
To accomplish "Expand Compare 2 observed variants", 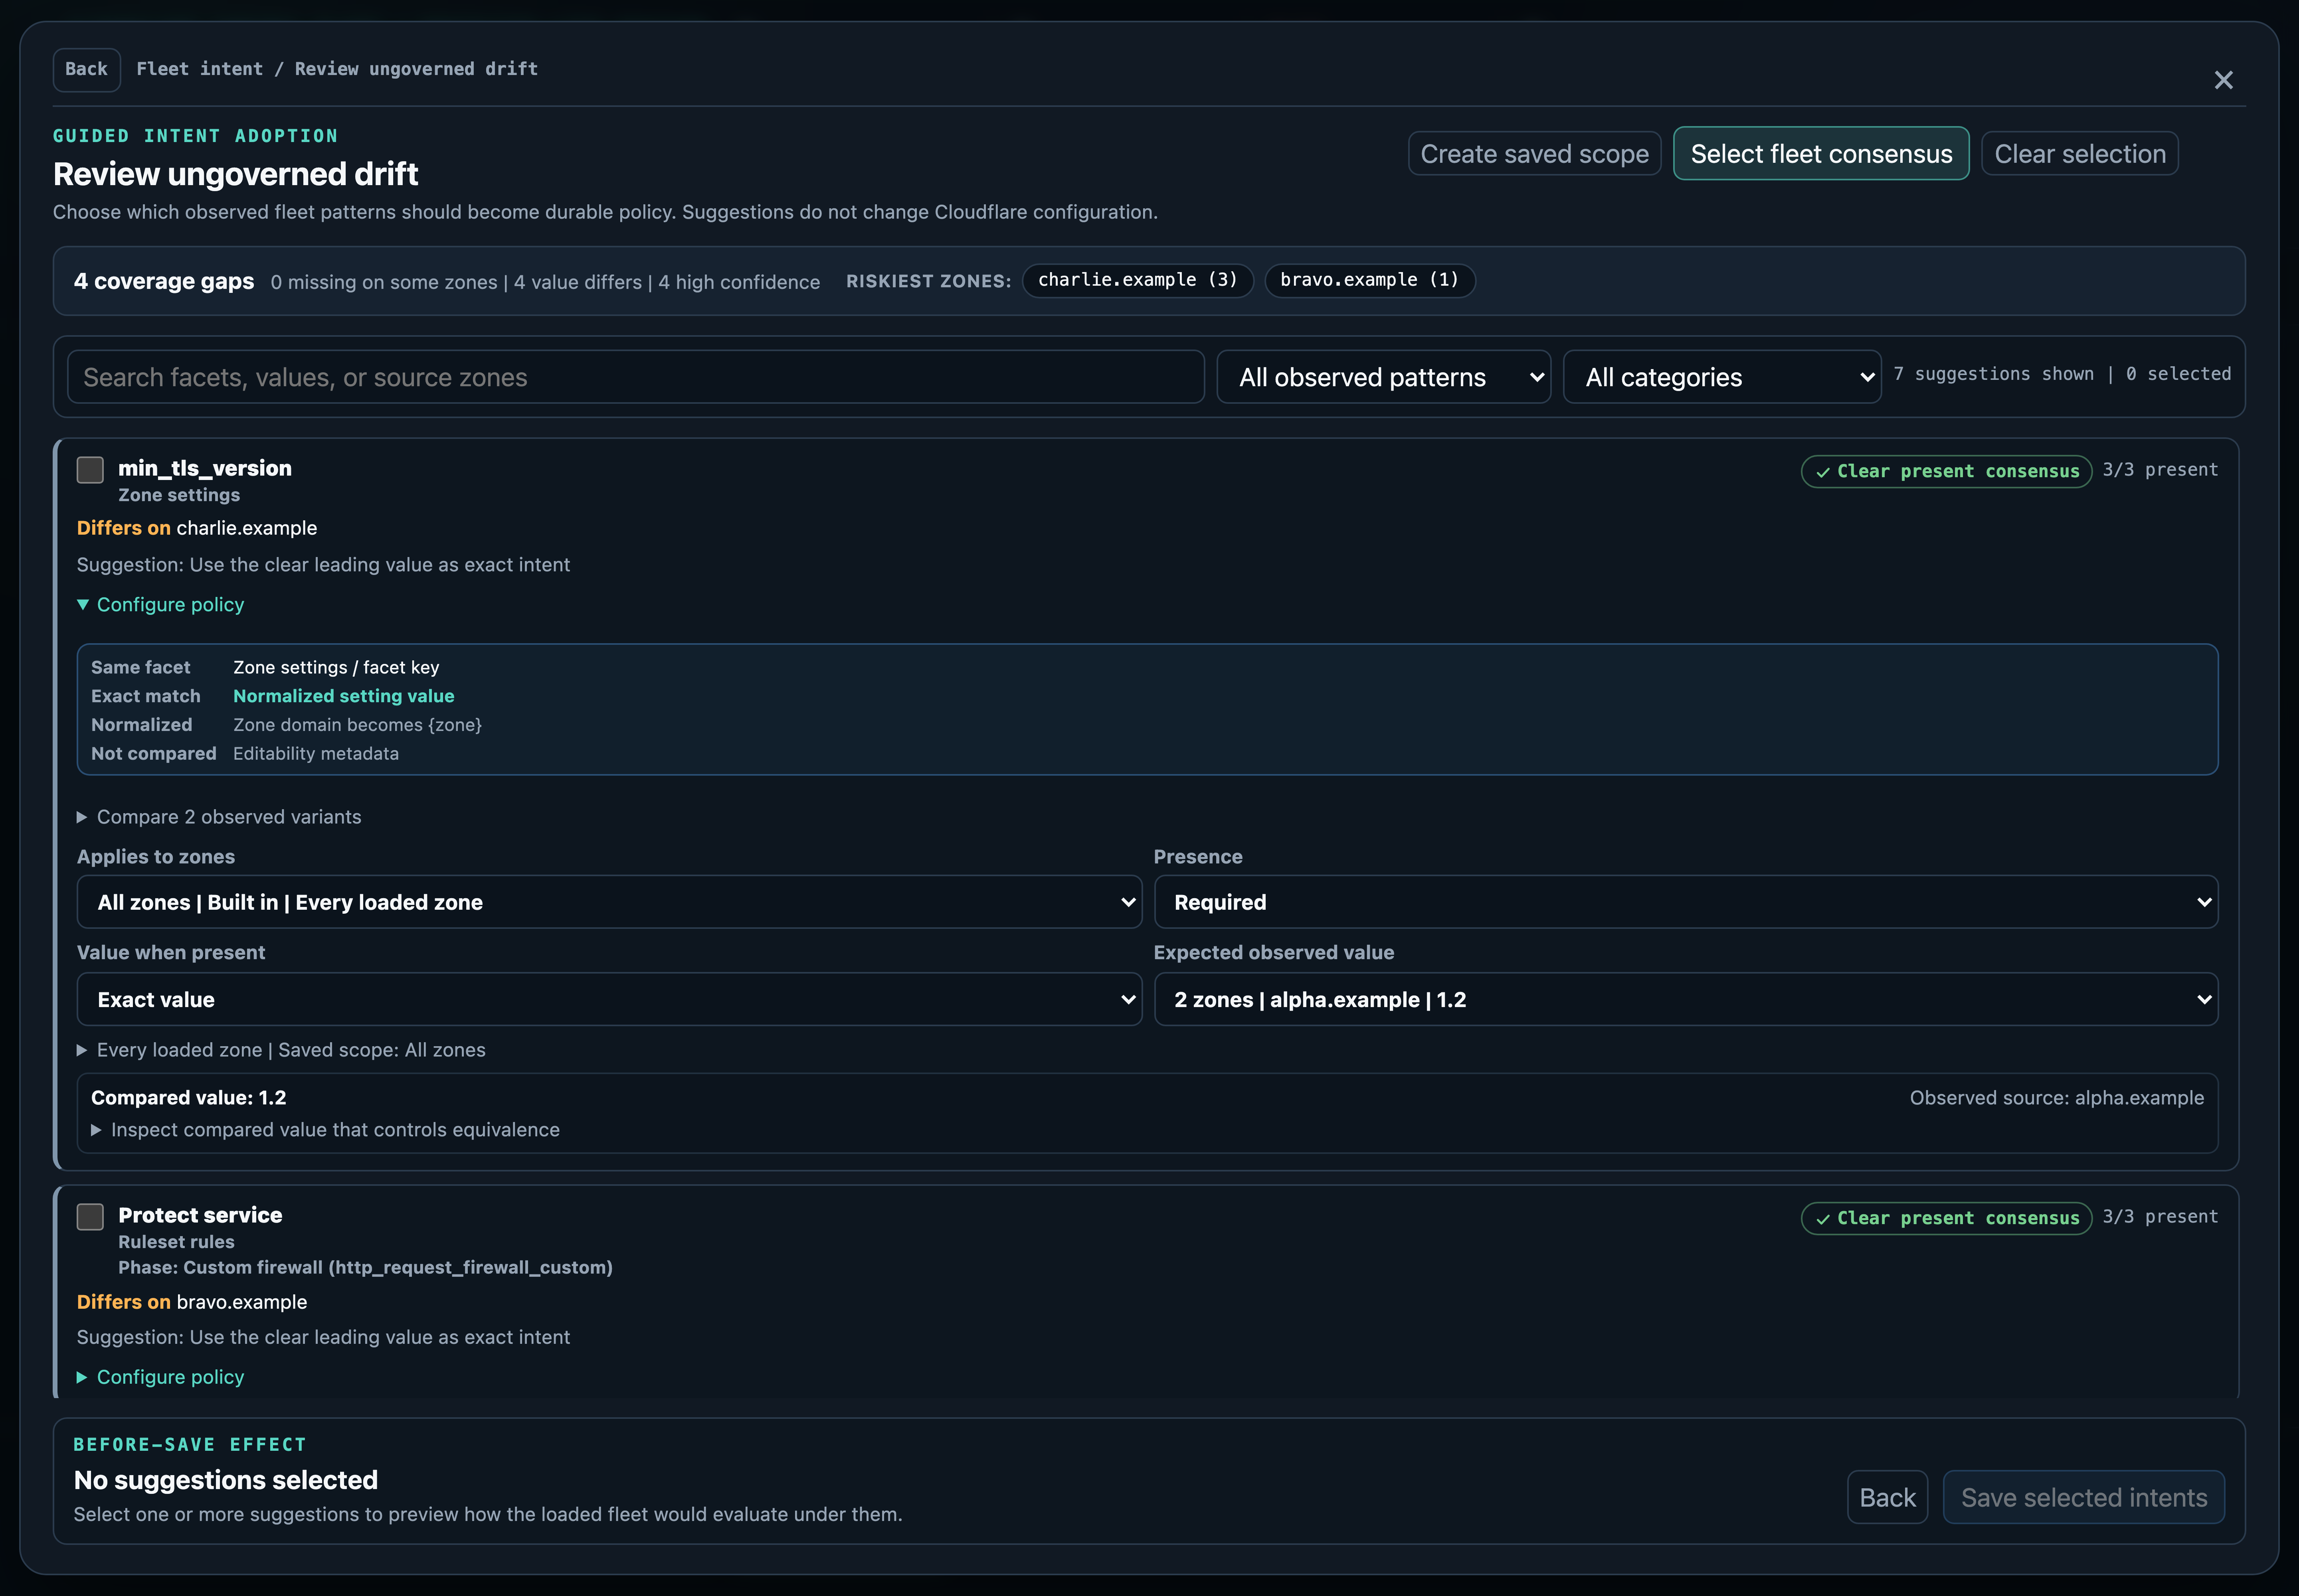I will [219, 817].
